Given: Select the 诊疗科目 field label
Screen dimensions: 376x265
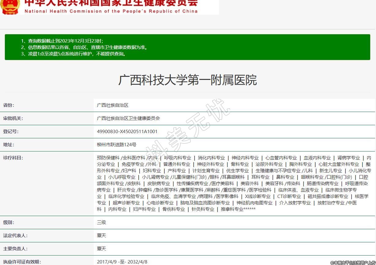Looking at the screenshot, I should 13,158.
